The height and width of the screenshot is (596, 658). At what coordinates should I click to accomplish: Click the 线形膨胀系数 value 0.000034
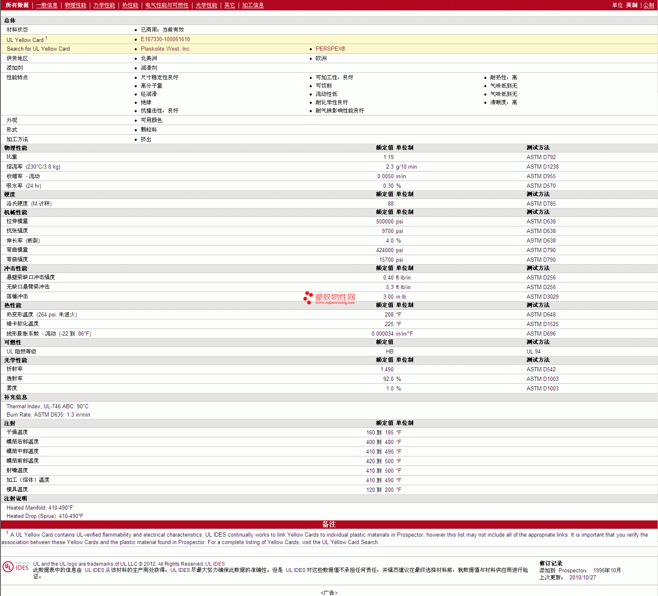(x=382, y=334)
